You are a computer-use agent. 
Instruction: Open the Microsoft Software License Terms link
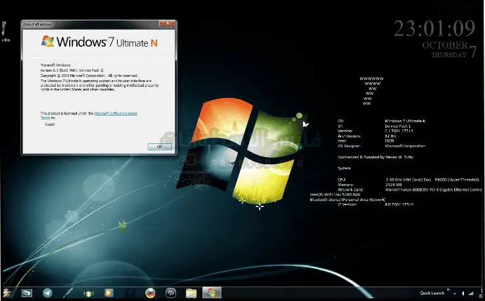116,113
